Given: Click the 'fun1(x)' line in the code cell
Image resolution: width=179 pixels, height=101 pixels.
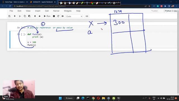Looking at the screenshot, I should [x=32, y=45].
